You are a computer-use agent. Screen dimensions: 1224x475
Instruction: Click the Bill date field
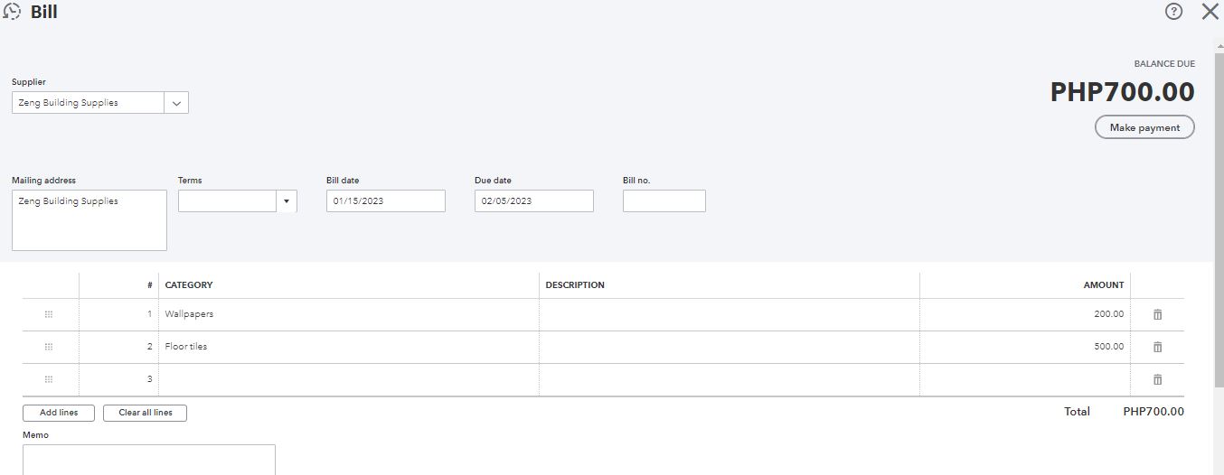click(385, 201)
